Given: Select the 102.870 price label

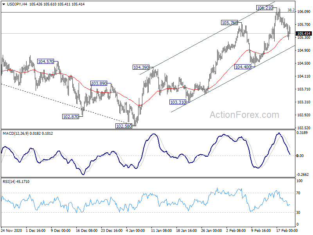Looking at the screenshot, I should pos(71,116).
